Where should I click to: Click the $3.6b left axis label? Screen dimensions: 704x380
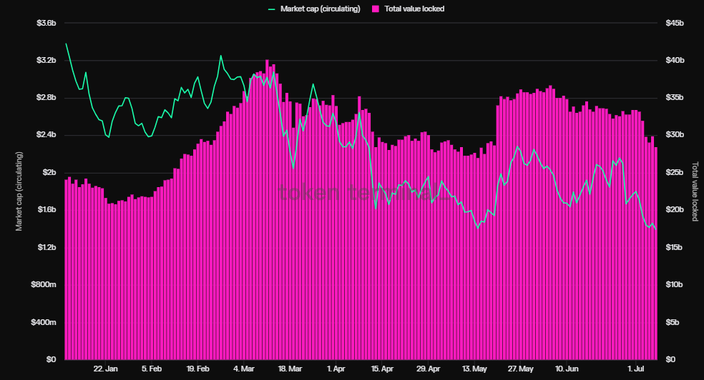(47, 23)
